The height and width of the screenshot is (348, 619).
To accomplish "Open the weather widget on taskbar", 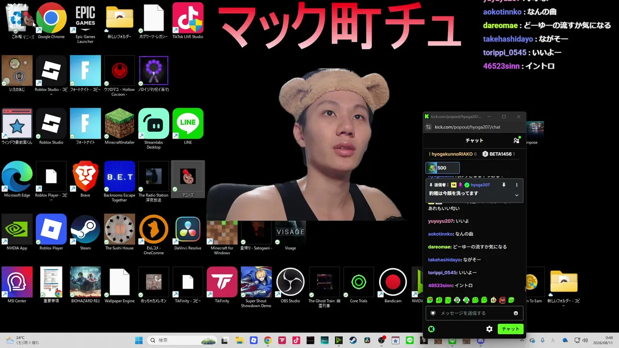I will pyautogui.click(x=22, y=340).
